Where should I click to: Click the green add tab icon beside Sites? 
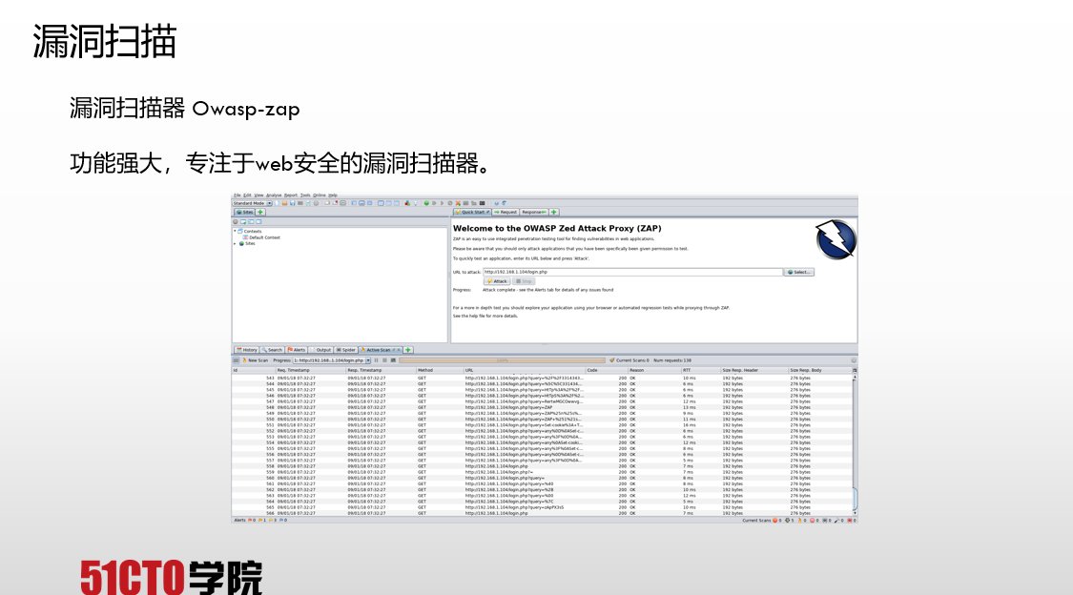tap(260, 212)
